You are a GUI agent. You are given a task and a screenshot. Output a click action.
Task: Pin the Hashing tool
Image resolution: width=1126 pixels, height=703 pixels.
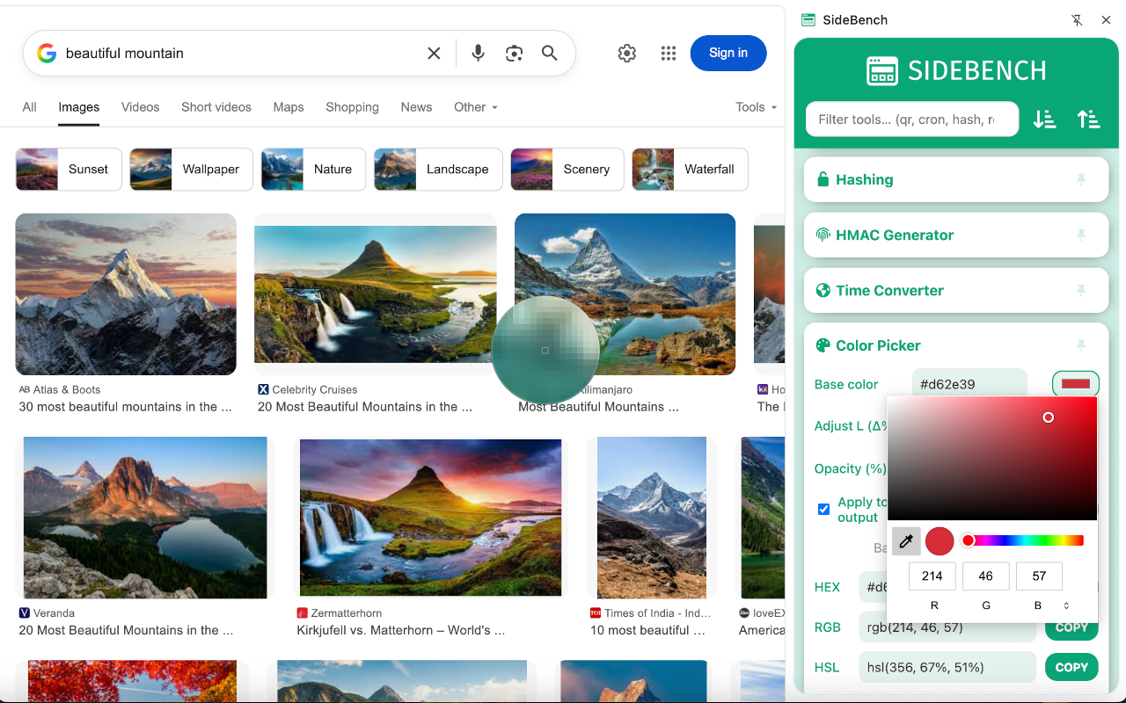(1081, 179)
